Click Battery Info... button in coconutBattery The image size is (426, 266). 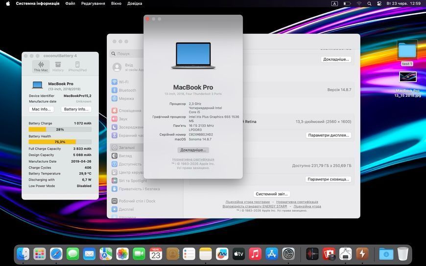tap(76, 109)
